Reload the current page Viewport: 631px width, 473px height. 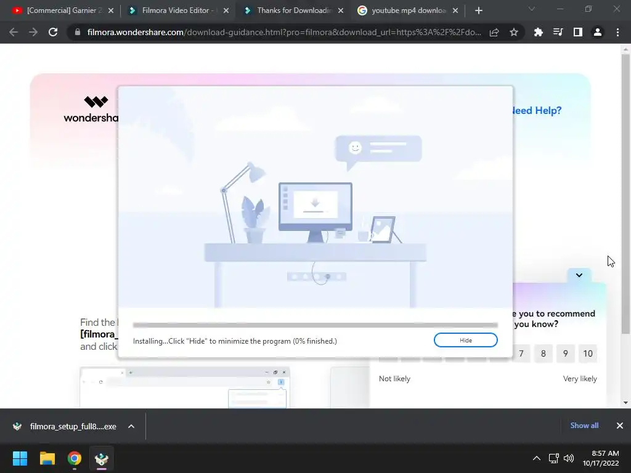53,32
